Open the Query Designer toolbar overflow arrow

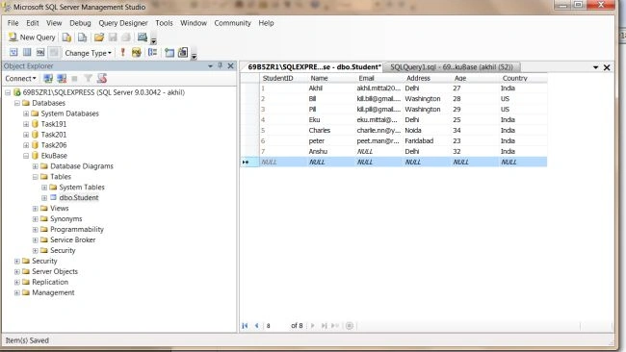pyautogui.click(x=194, y=56)
